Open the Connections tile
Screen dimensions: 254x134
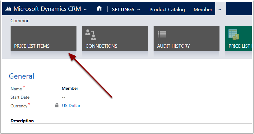(115, 39)
